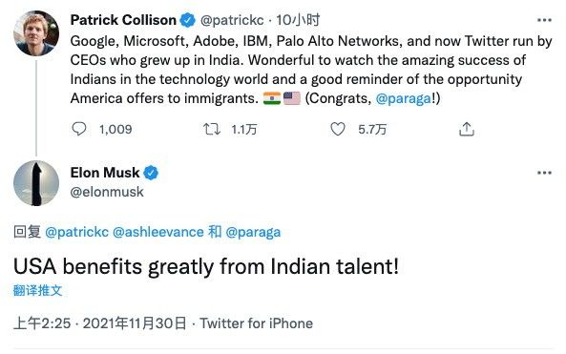Open the 2021年11月30日 timestamp

click(135, 323)
